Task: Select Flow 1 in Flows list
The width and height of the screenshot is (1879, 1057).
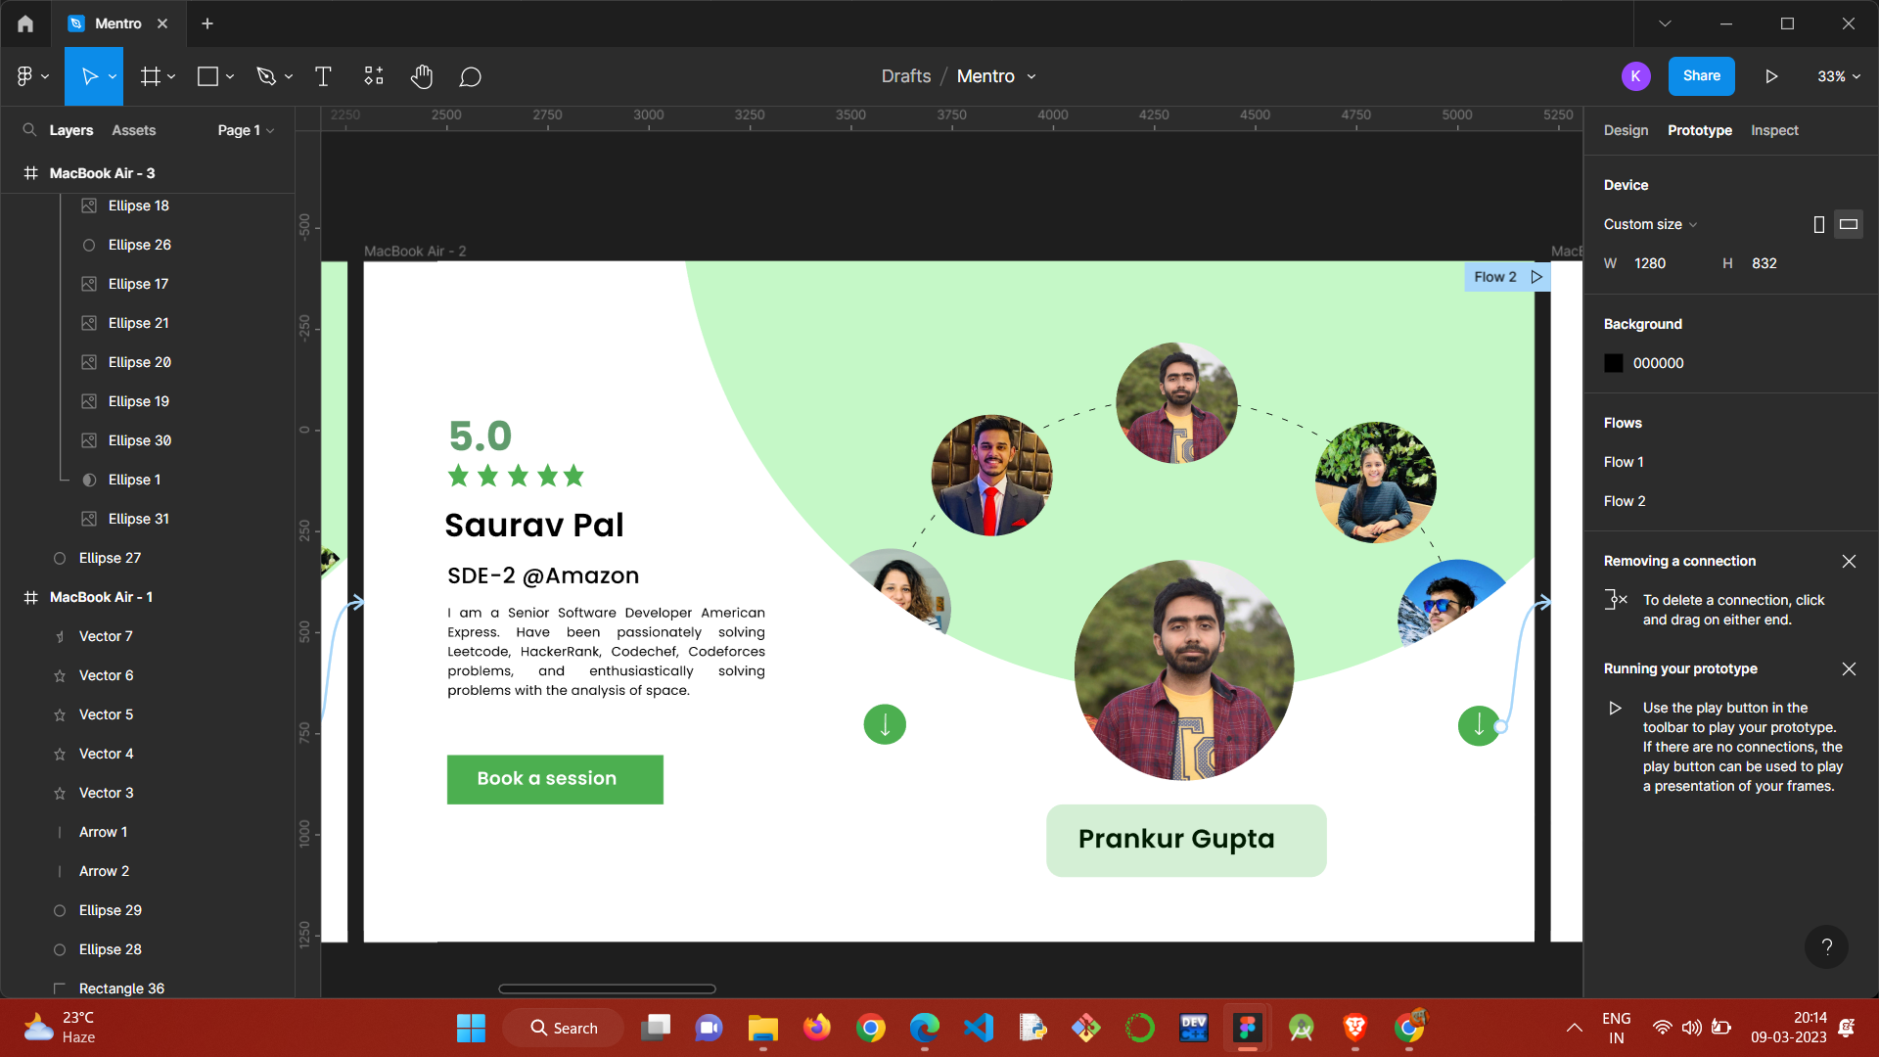Action: [1624, 462]
